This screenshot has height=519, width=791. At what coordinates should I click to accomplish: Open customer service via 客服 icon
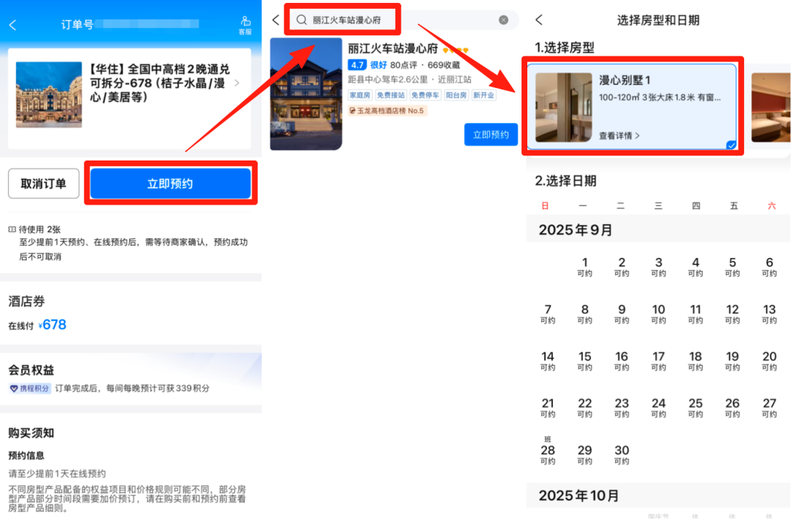245,23
